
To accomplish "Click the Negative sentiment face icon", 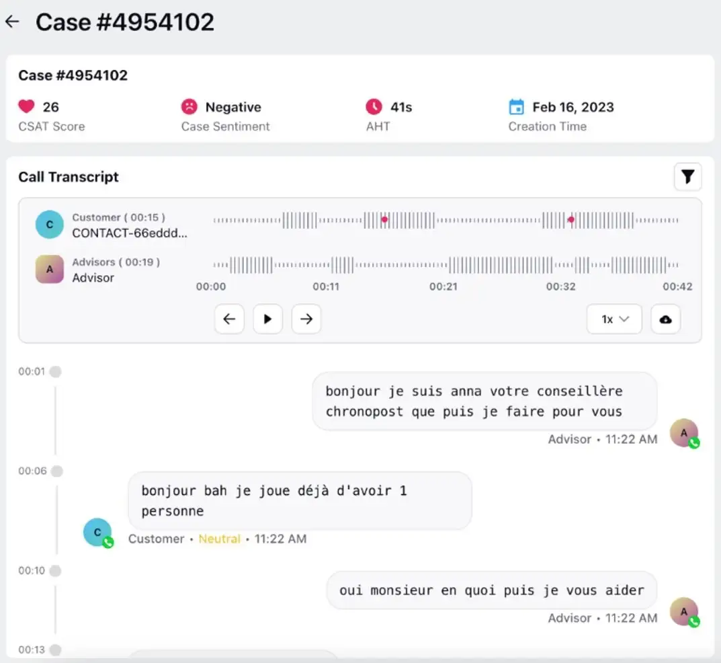I will 188,106.
